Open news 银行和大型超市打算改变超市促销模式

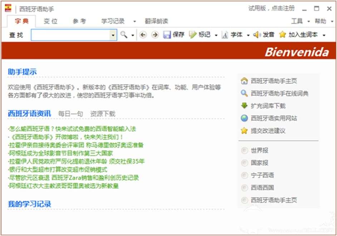click(58, 169)
